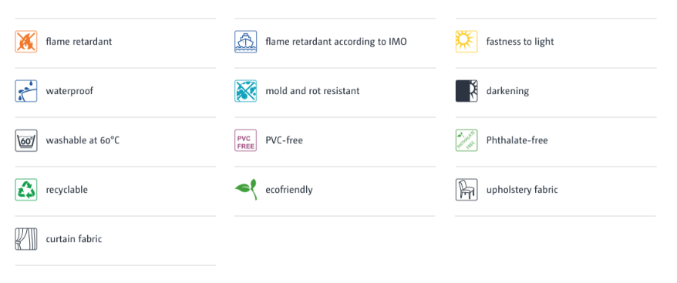This screenshot has height=283, width=677.
Task: Click the 'mold and rot resistant' label
Action: click(312, 91)
